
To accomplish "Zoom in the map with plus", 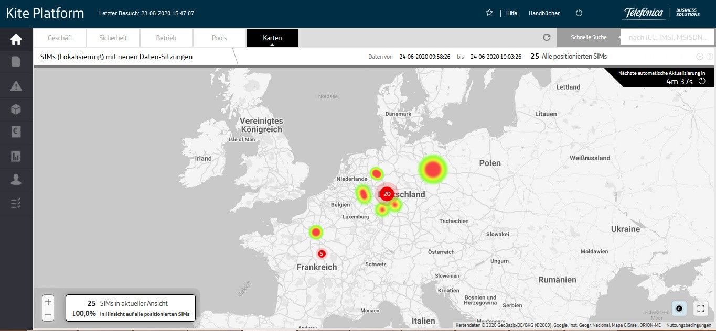I will (x=48, y=302).
